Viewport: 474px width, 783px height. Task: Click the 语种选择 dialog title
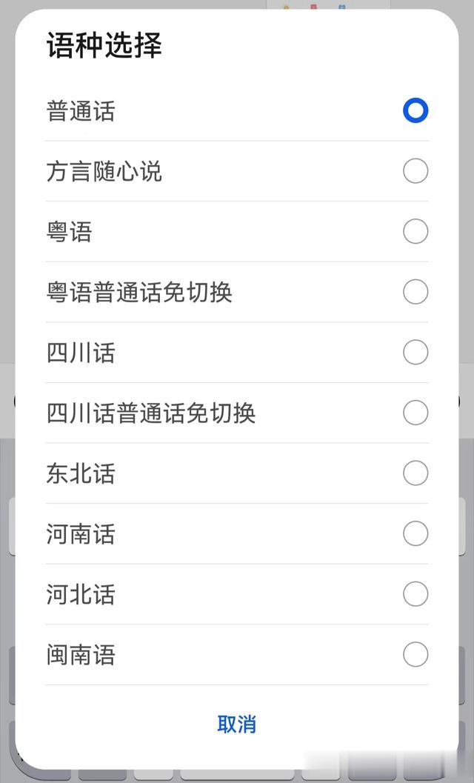tap(104, 45)
